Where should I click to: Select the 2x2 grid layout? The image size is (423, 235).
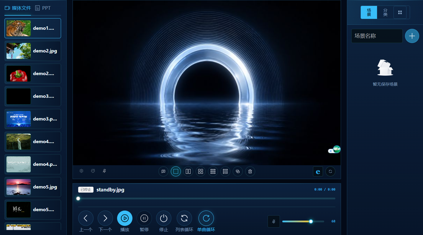(201, 171)
